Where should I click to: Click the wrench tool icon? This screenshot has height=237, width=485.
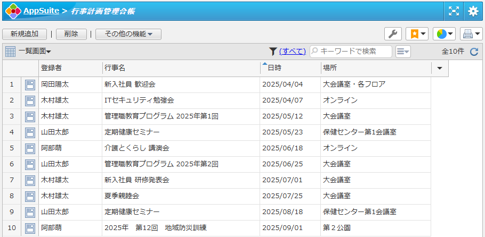(393, 34)
